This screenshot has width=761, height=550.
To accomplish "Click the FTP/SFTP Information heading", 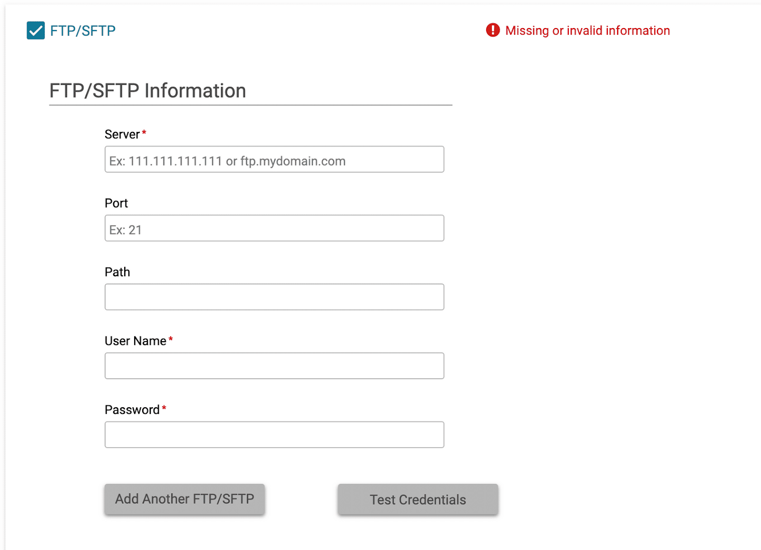I will [147, 91].
